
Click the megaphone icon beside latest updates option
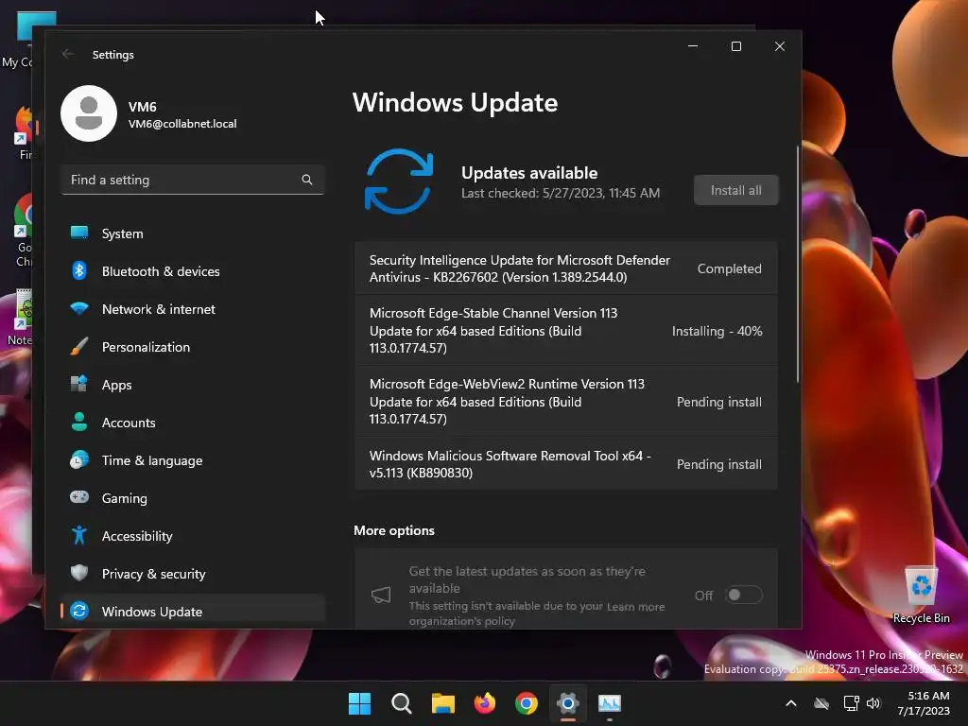[381, 596]
